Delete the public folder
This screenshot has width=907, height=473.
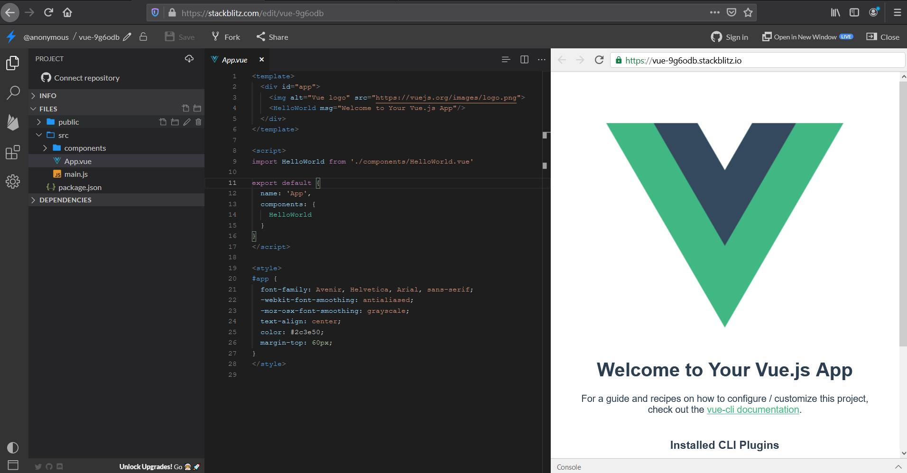click(x=198, y=122)
